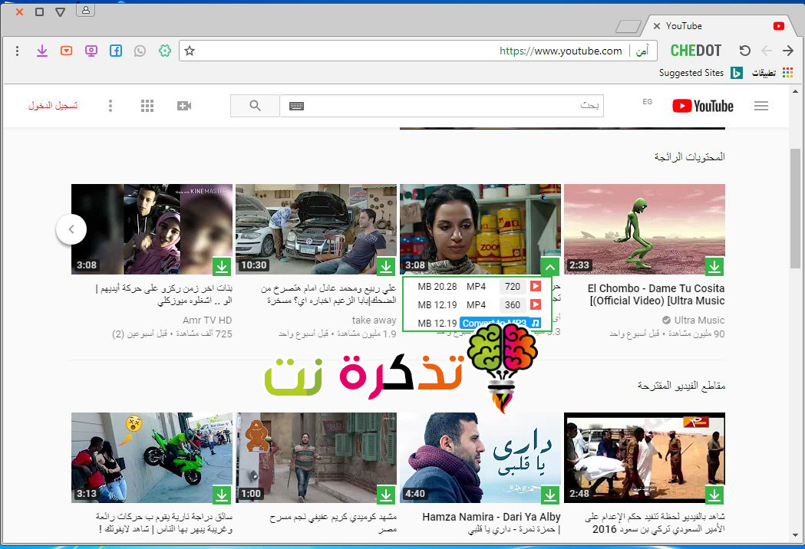This screenshot has width=805, height=549.
Task: Open the car repair 10:30 video thumbnail
Action: (x=316, y=229)
